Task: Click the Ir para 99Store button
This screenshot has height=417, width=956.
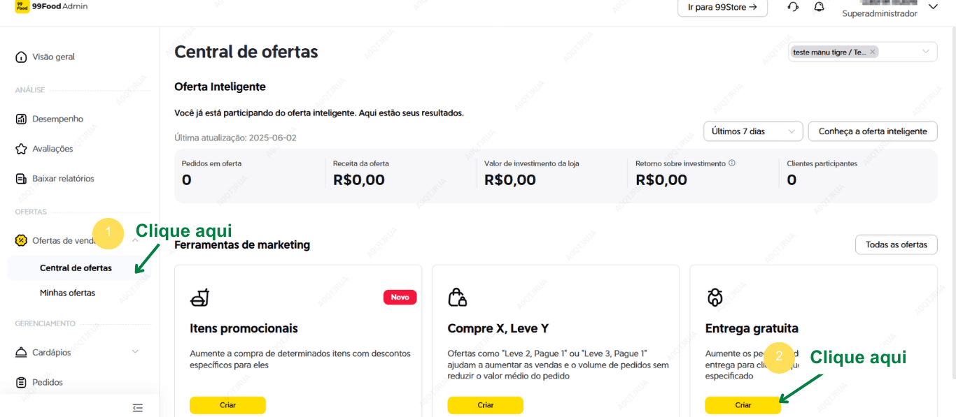Action: pos(722,8)
